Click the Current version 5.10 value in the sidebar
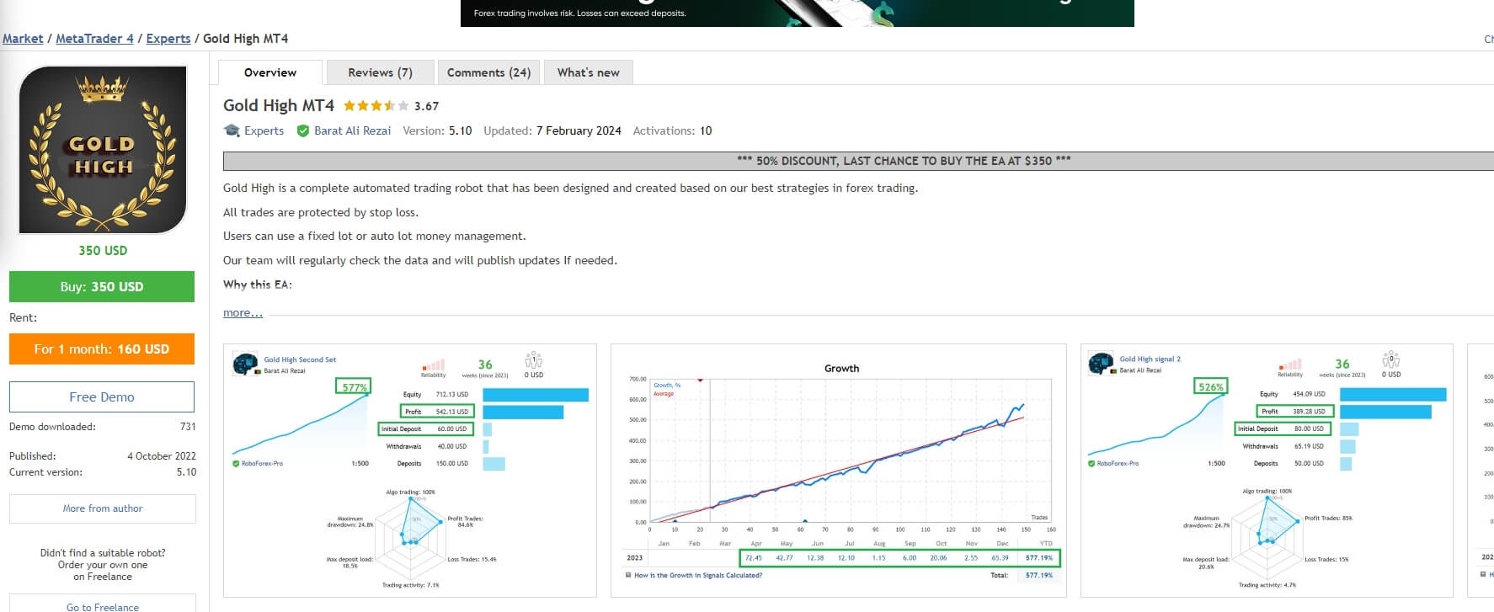1494x612 pixels. [186, 472]
